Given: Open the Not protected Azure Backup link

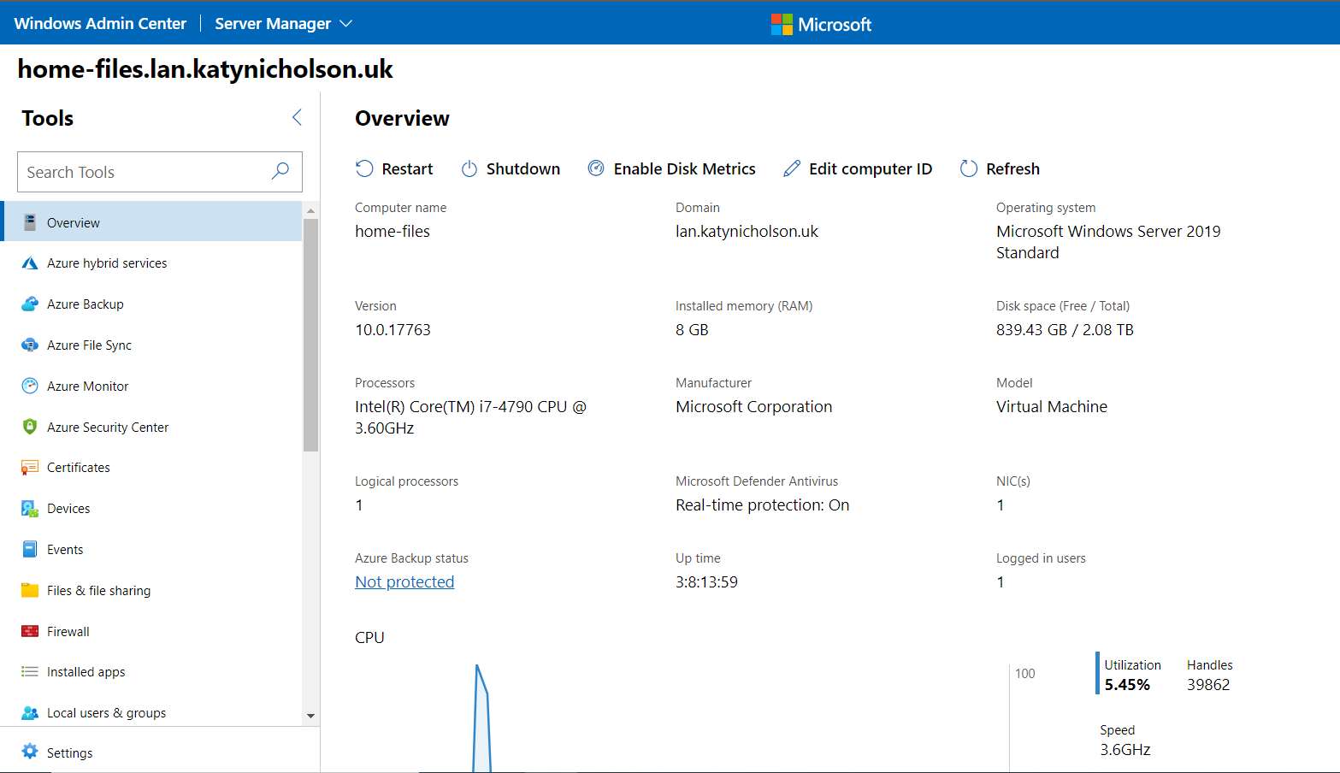Looking at the screenshot, I should (404, 581).
